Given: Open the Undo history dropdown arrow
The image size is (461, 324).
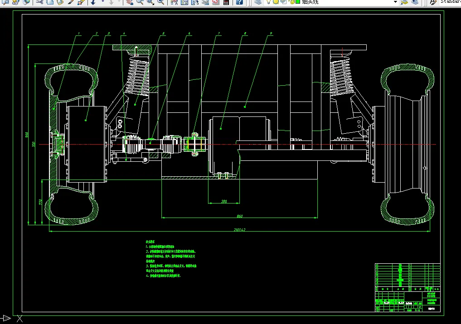Looking at the screenshot, I should pos(102,1).
